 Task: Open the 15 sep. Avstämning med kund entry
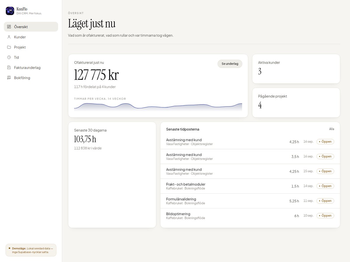250,171
